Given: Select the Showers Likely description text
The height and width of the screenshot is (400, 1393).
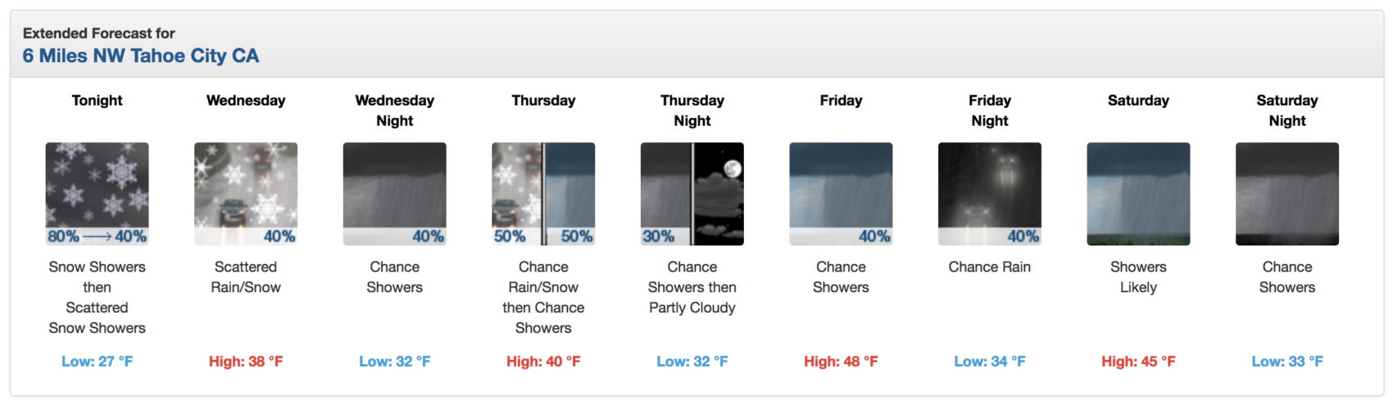Looking at the screenshot, I should point(1138,277).
